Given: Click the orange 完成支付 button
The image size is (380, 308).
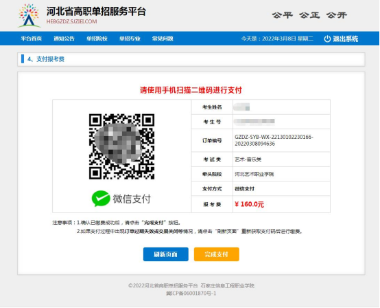Looking at the screenshot, I should pyautogui.click(x=217, y=254).
